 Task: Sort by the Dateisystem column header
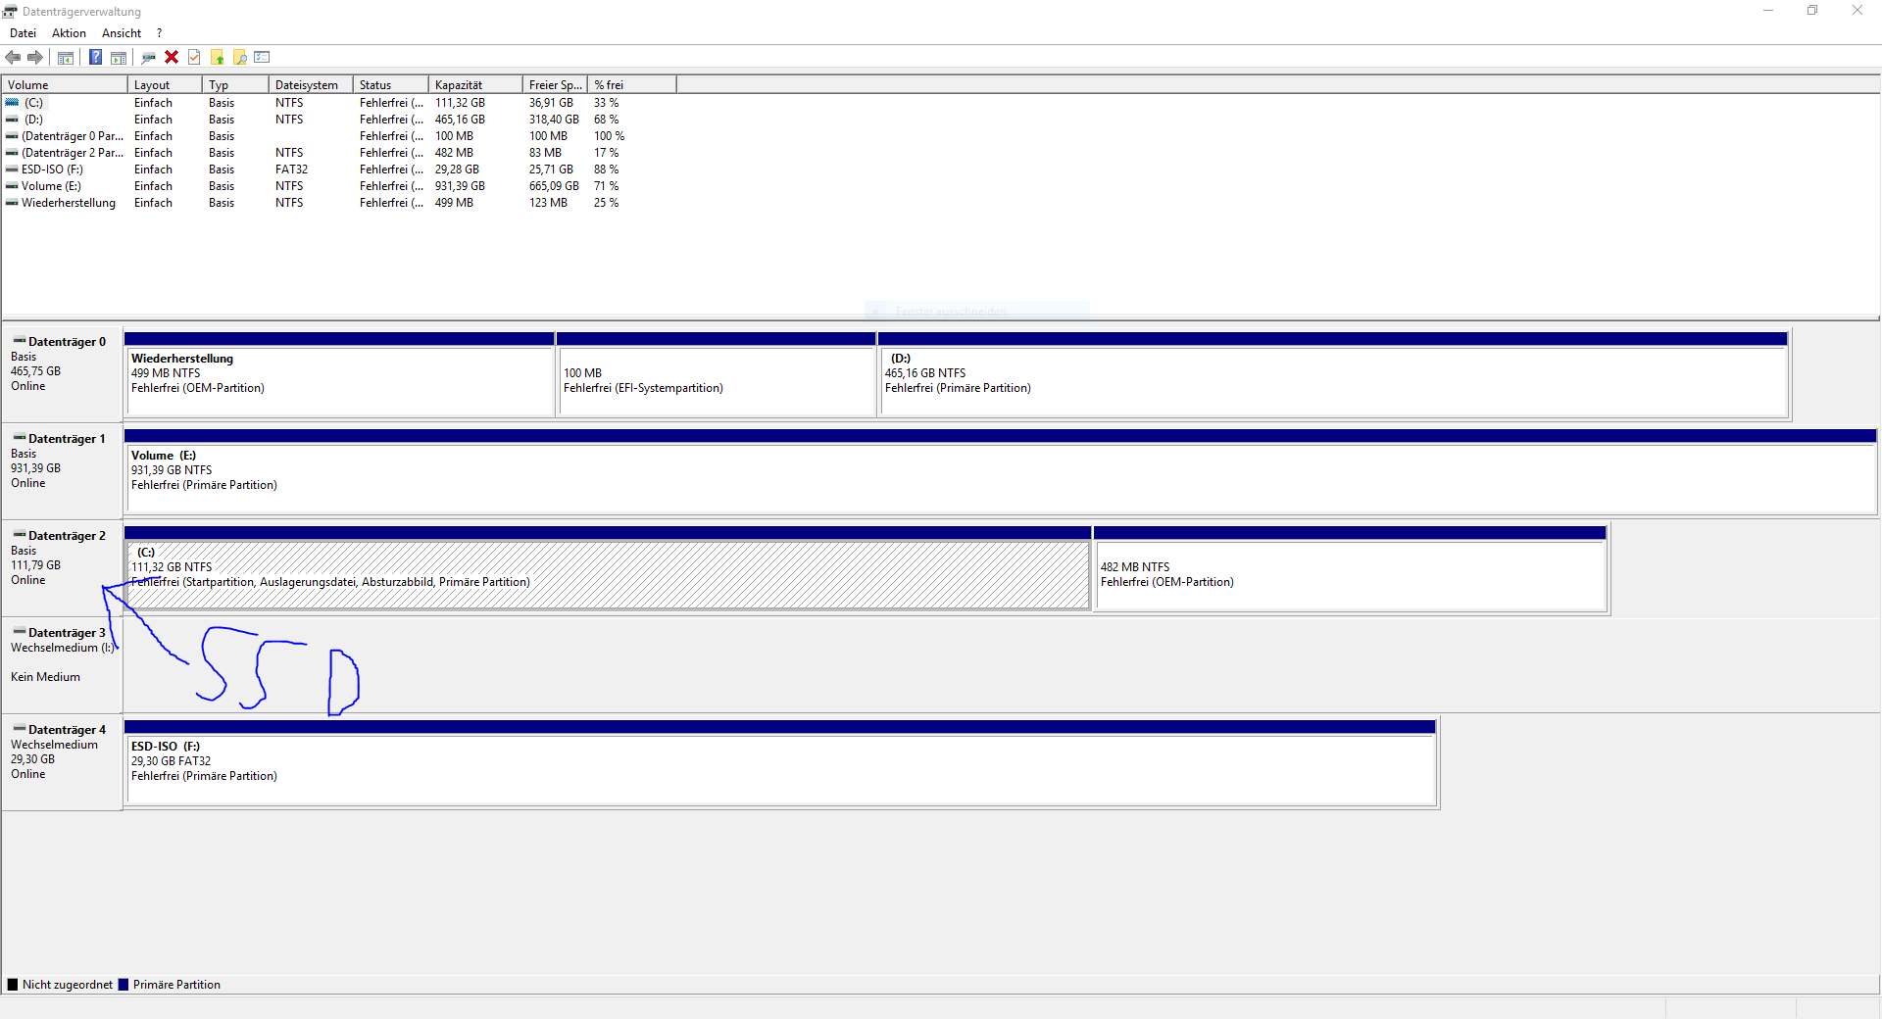311,85
